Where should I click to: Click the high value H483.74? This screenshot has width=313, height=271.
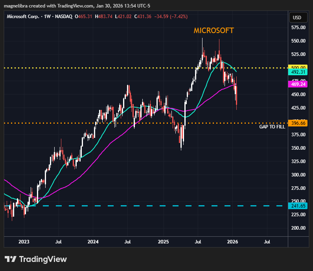click(103, 17)
